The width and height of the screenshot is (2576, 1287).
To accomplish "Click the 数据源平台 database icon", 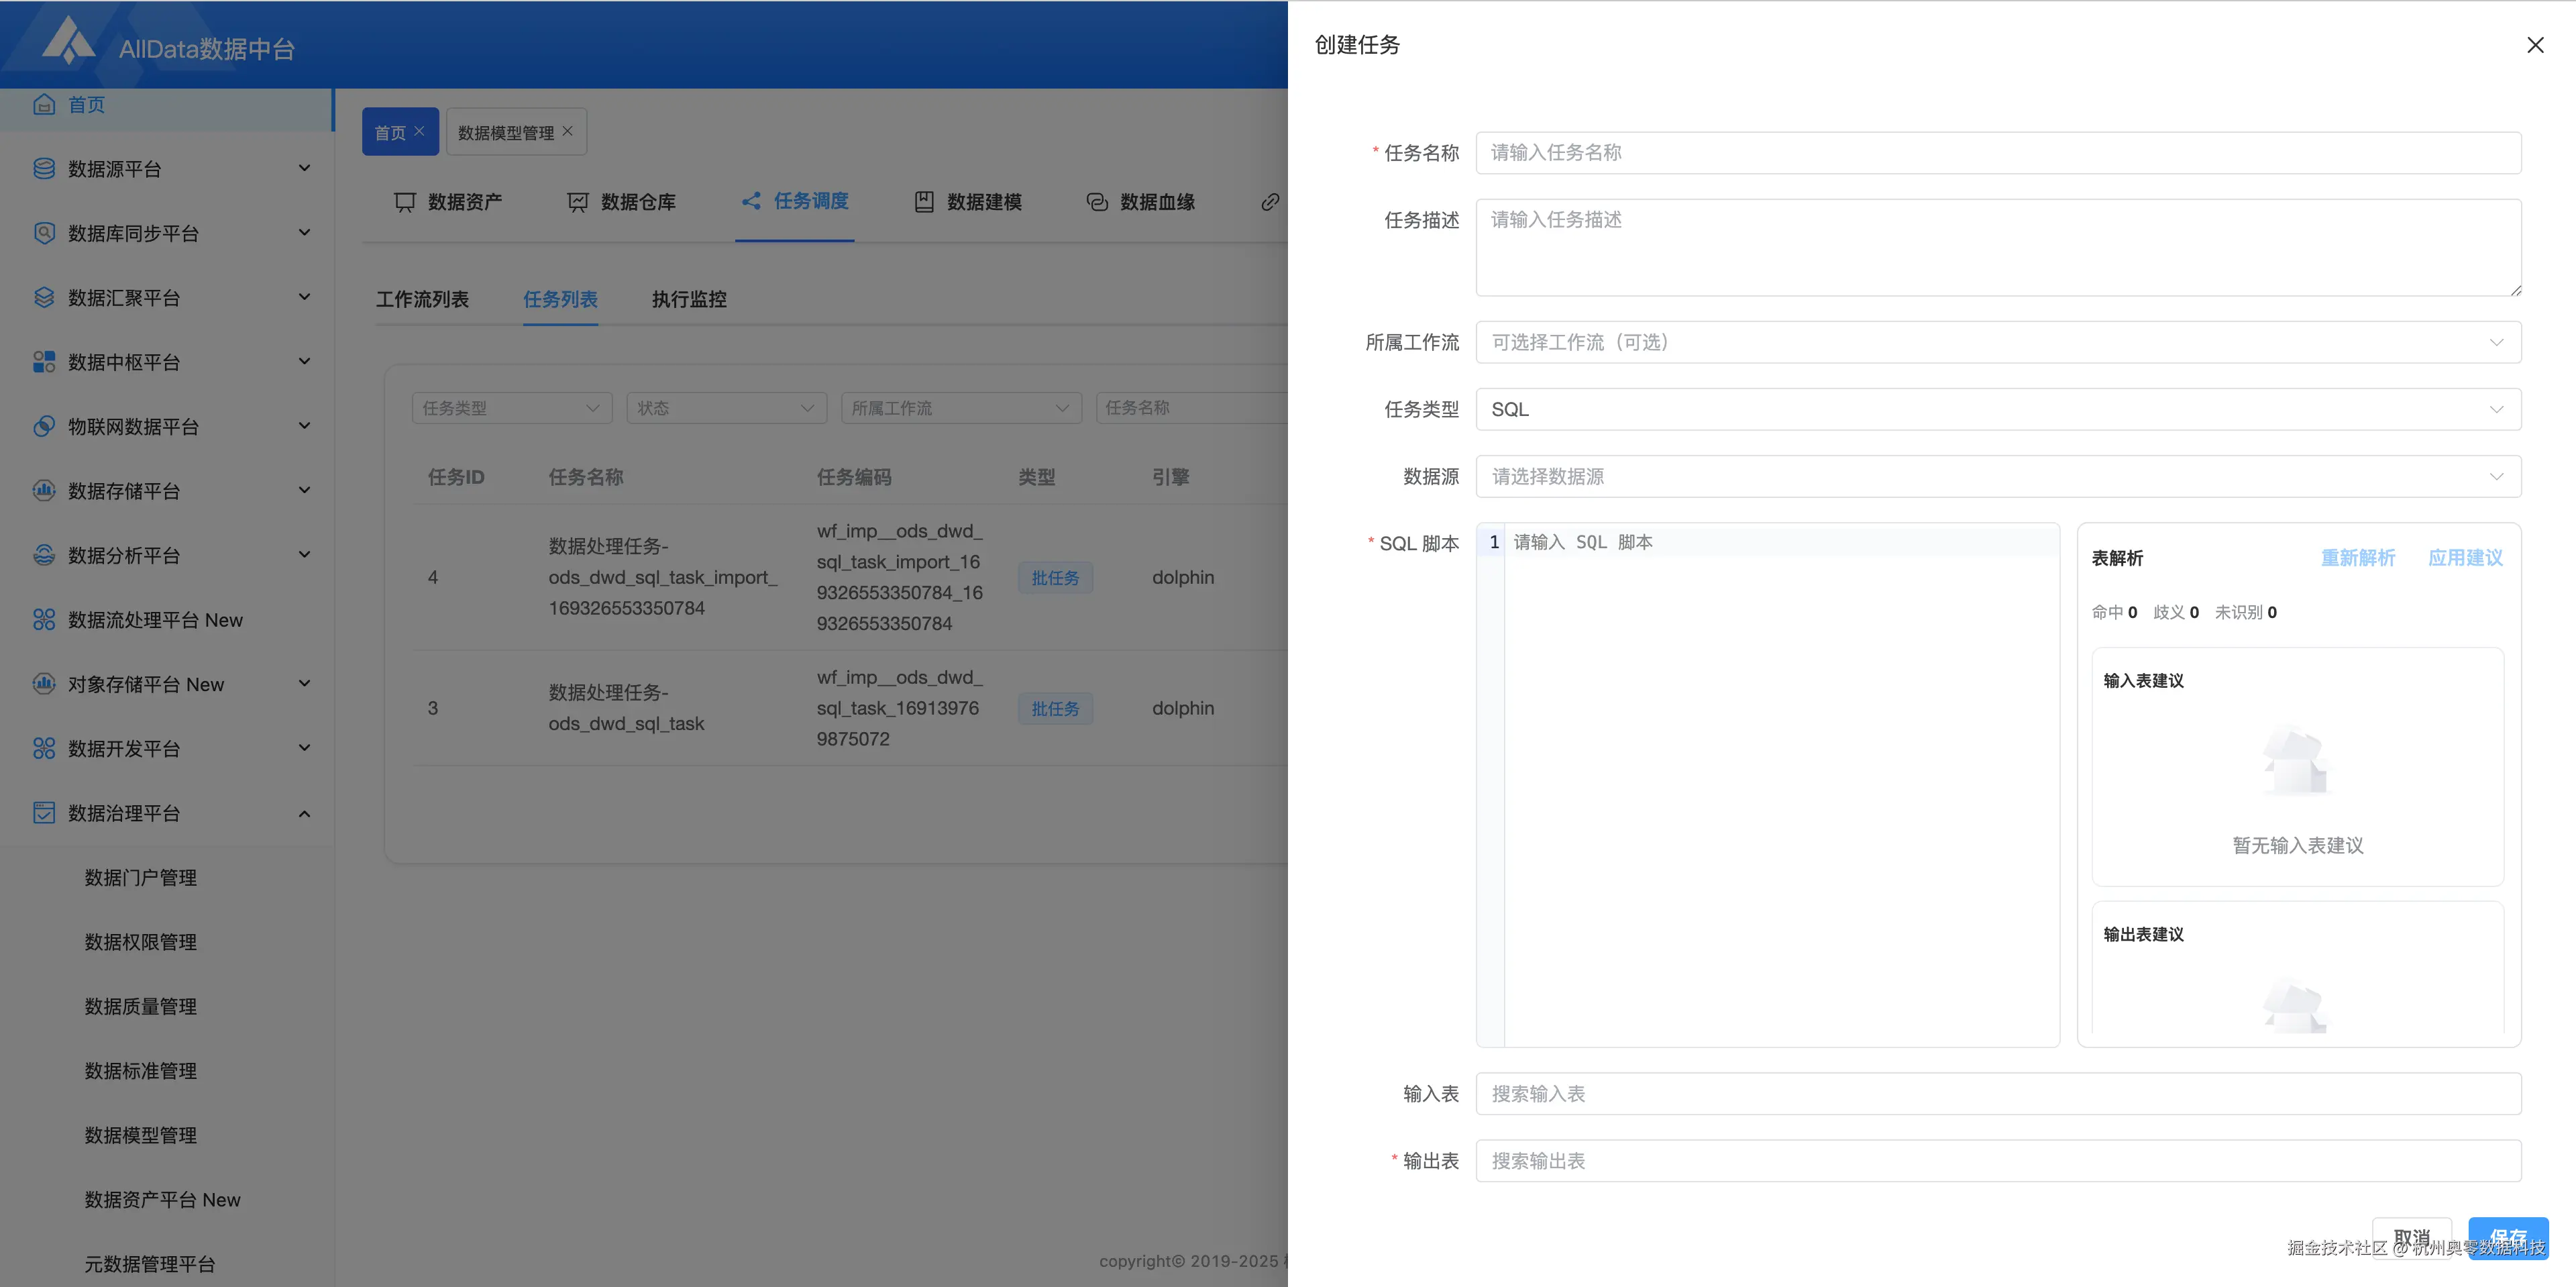I will click(x=44, y=169).
